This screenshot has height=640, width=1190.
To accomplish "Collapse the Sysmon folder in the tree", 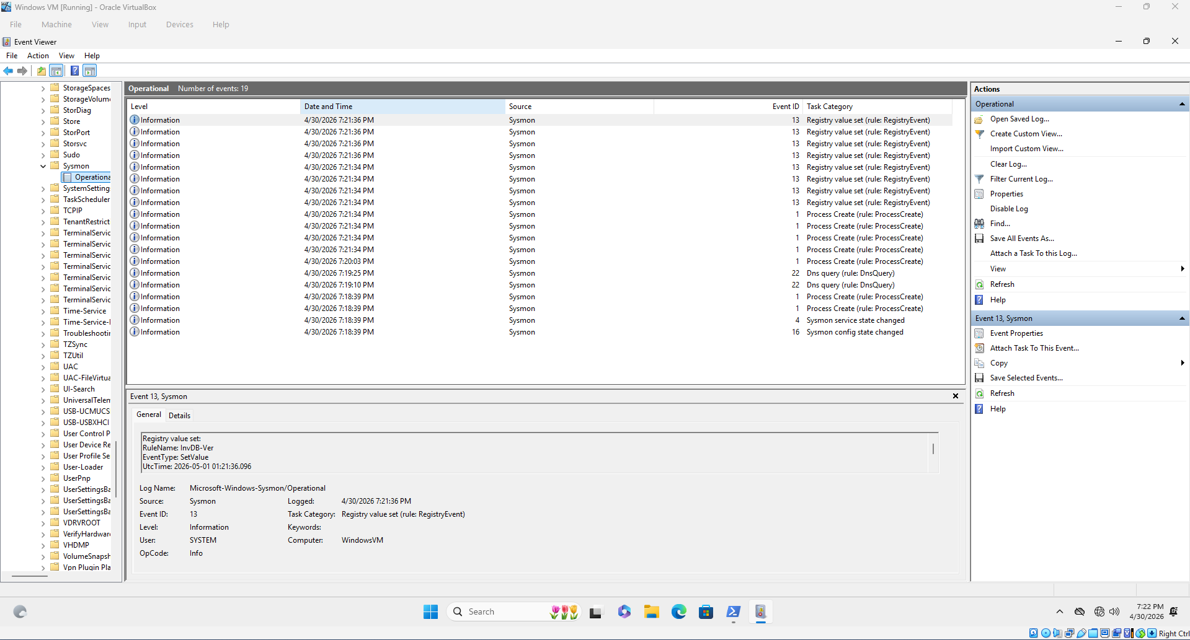I will tap(43, 166).
